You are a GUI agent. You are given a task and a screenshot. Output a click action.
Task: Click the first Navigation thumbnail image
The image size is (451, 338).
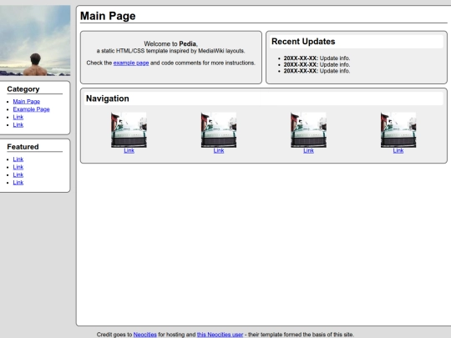pyautogui.click(x=129, y=130)
